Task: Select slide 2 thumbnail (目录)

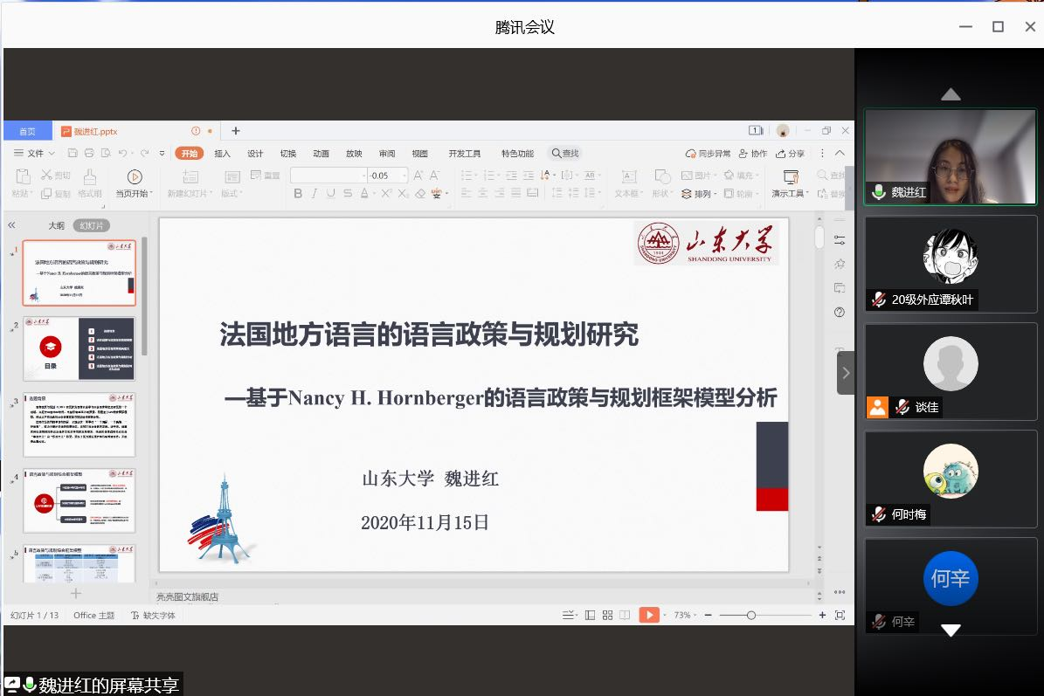Action: 79,348
